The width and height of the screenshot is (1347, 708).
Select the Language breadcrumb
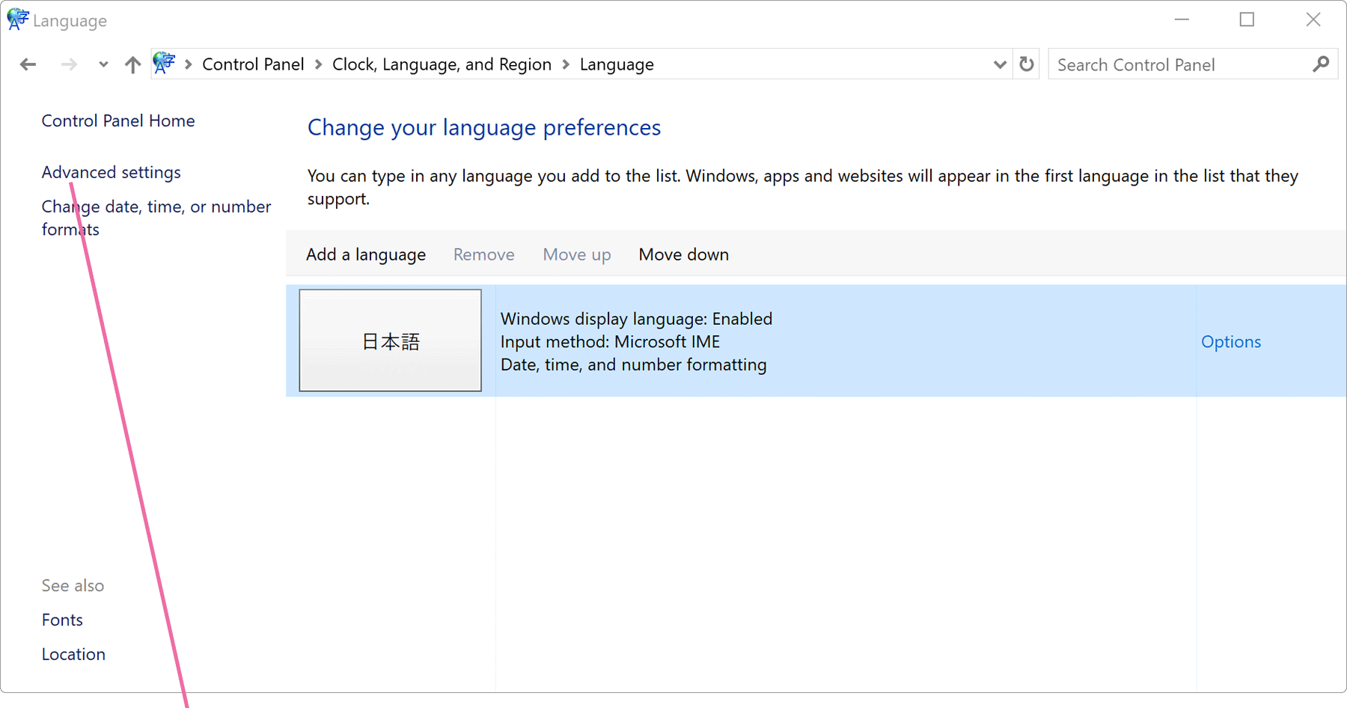(x=617, y=64)
